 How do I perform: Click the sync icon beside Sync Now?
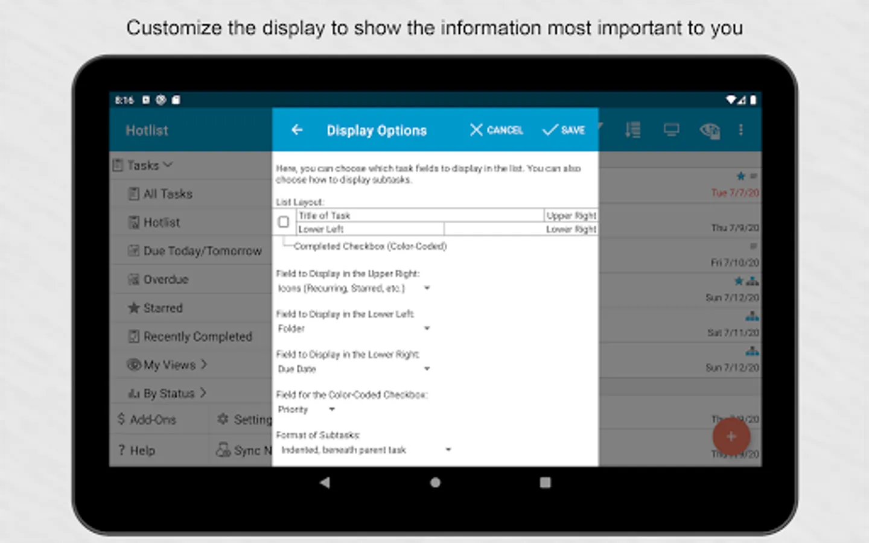[223, 450]
